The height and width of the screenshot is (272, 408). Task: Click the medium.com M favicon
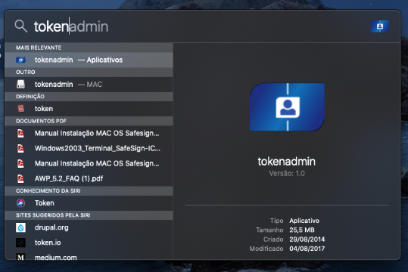click(x=21, y=257)
